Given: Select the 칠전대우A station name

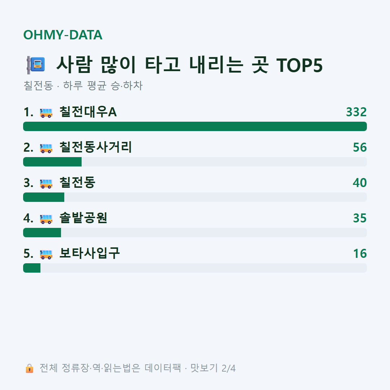Looking at the screenshot, I should [x=88, y=112].
